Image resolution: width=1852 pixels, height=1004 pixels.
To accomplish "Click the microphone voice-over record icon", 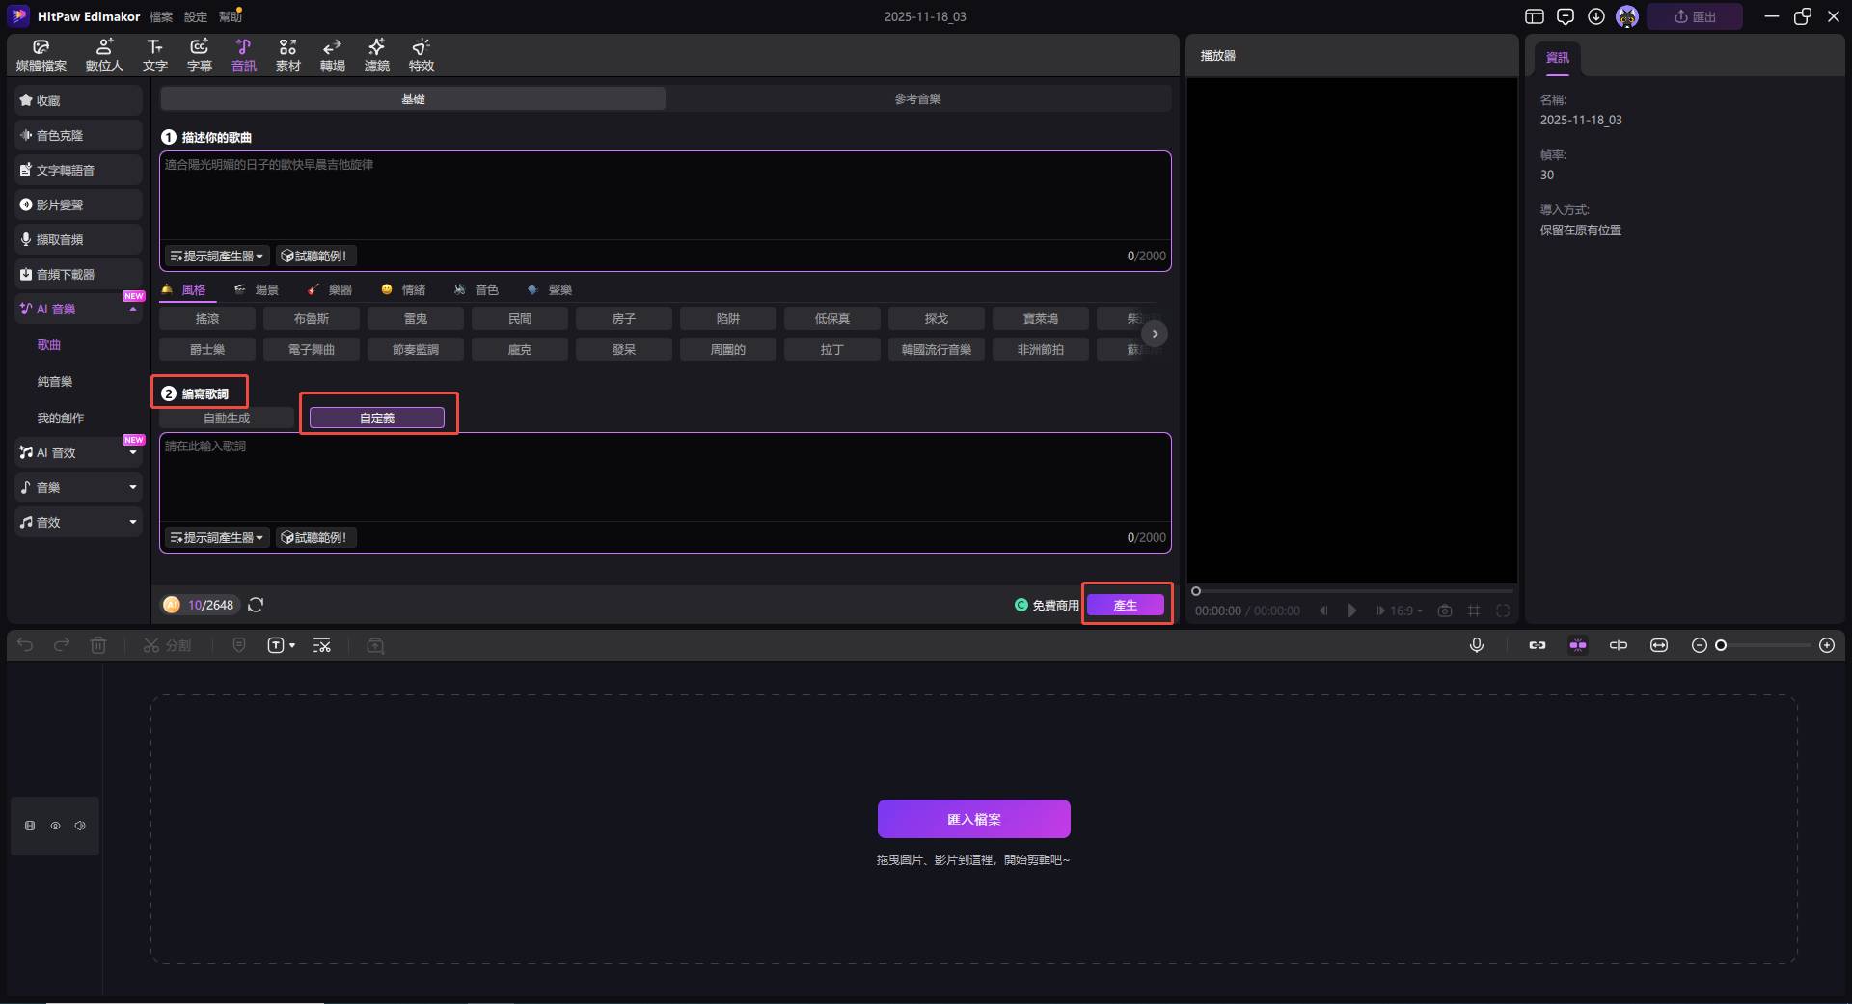I will [x=1476, y=645].
